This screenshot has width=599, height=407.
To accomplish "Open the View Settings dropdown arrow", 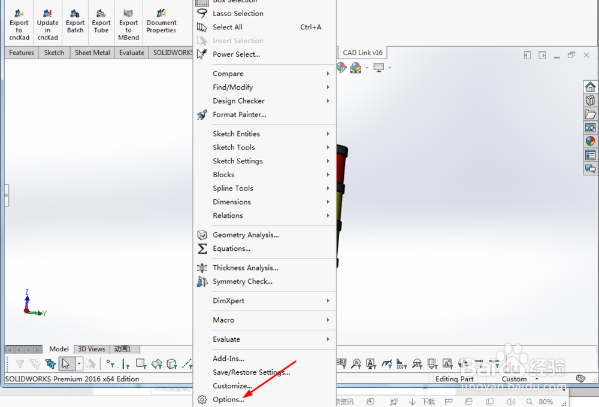I will (x=390, y=68).
